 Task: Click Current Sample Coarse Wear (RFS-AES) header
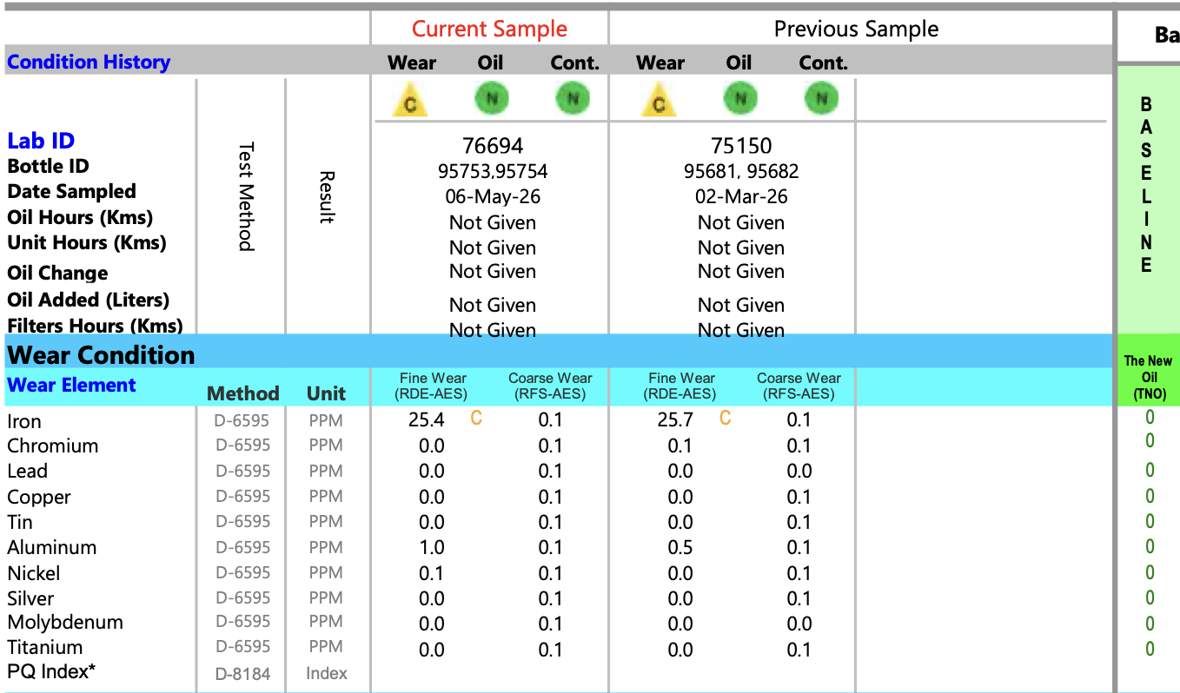tap(550, 386)
